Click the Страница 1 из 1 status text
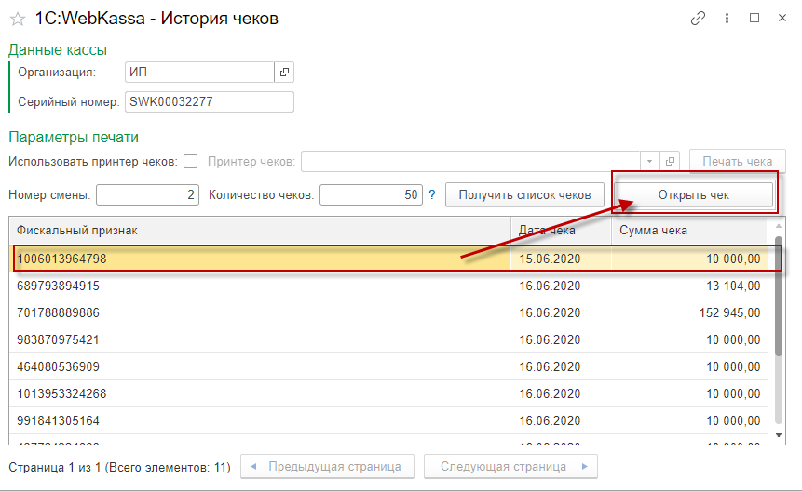Viewport: 802px width, 492px height. [x=119, y=467]
